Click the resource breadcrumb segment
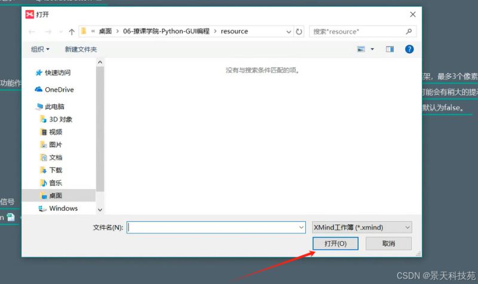The height and width of the screenshot is (284, 478). click(x=234, y=32)
